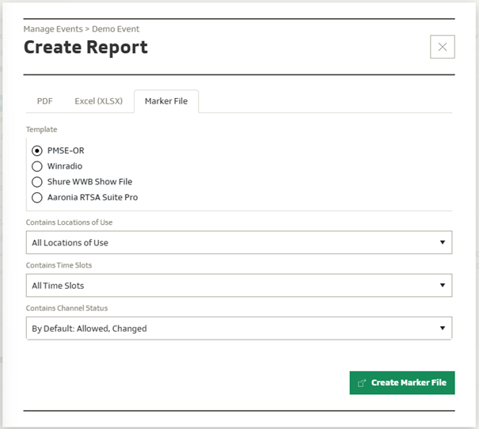Open the Contains Channel Status dropdown
The image size is (479, 429).
pos(238,328)
